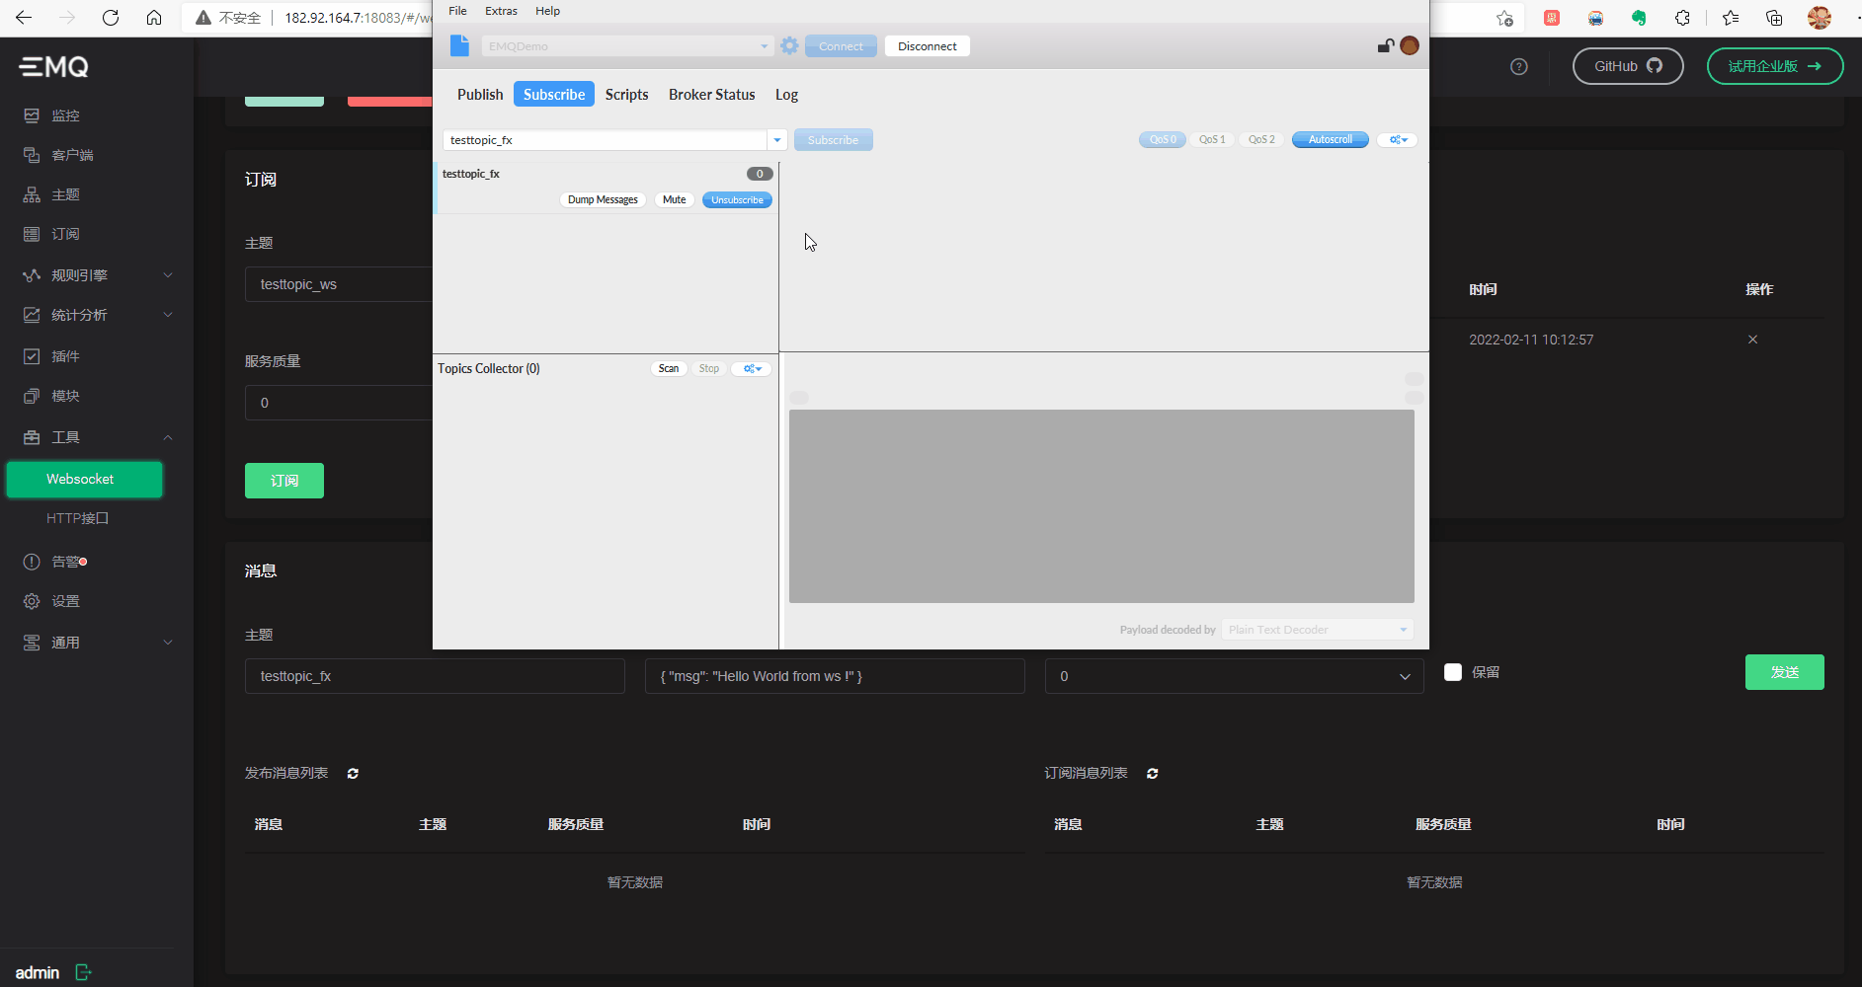Mute the testtopic_fx subscription
The width and height of the screenshot is (1862, 987).
(x=675, y=200)
